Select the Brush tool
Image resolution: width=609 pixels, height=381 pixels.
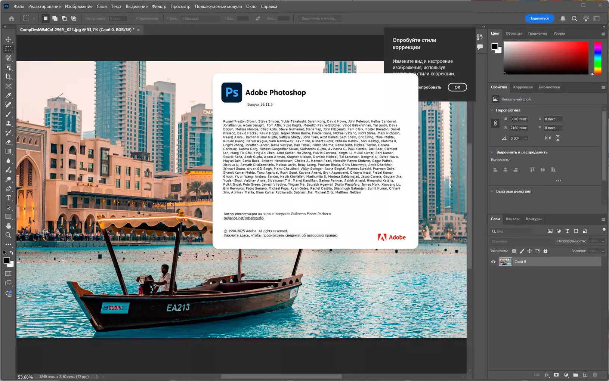pyautogui.click(x=8, y=114)
